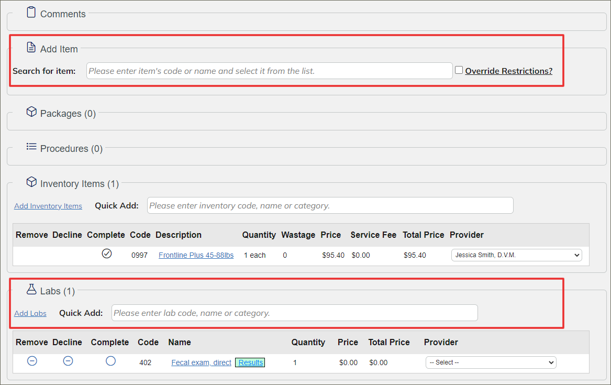Click the Inventory Items cube icon

coord(31,182)
